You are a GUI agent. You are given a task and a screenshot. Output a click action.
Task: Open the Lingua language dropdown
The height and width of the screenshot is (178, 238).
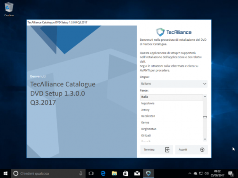tap(173, 84)
